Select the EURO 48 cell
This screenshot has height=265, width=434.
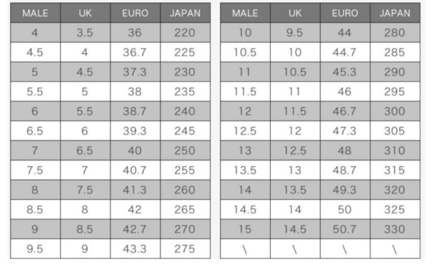[345, 150]
